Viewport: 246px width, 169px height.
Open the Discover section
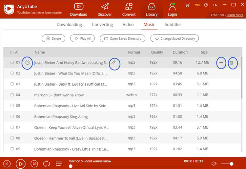(x=105, y=10)
